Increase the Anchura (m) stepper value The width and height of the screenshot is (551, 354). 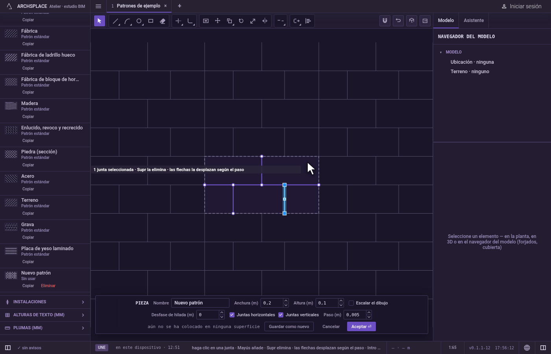coord(286,301)
